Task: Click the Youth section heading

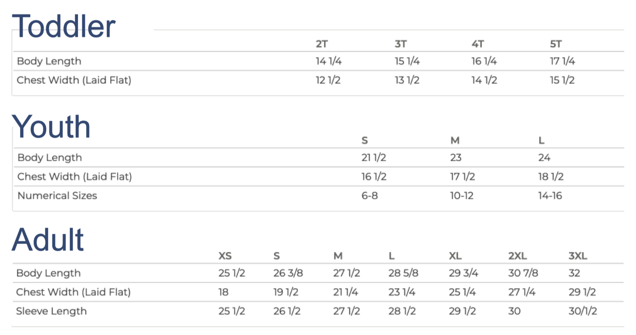Action: coord(51,126)
